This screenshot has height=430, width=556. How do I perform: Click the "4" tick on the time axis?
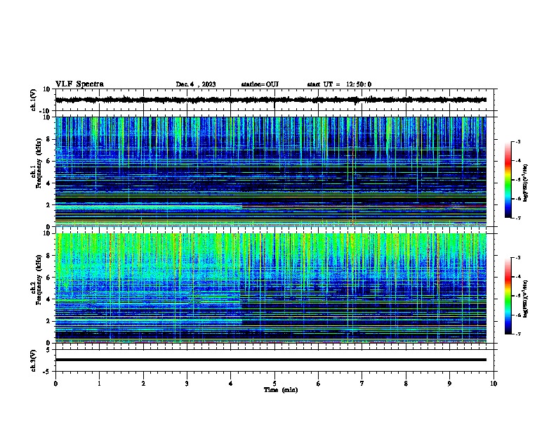click(231, 384)
